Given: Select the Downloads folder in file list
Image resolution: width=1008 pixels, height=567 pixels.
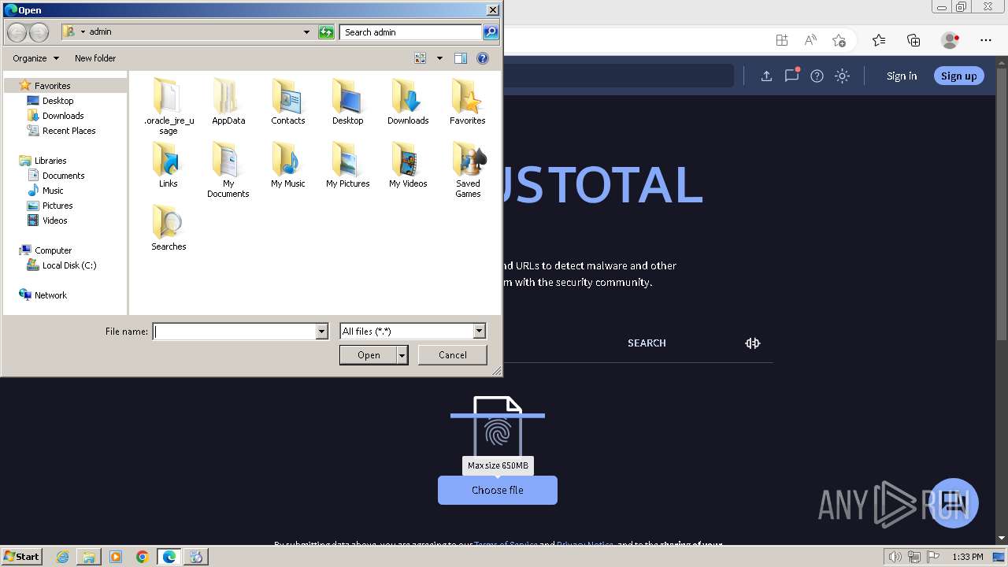Looking at the screenshot, I should click(408, 101).
